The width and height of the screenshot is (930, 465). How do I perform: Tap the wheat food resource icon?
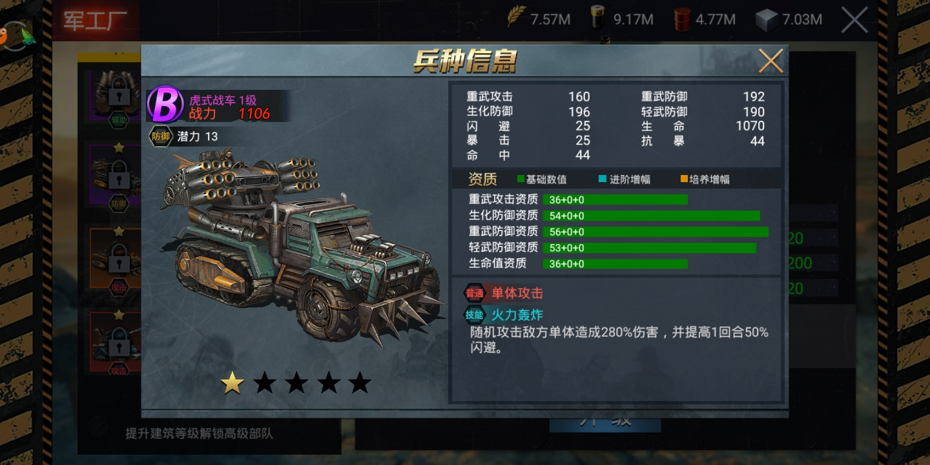click(516, 17)
